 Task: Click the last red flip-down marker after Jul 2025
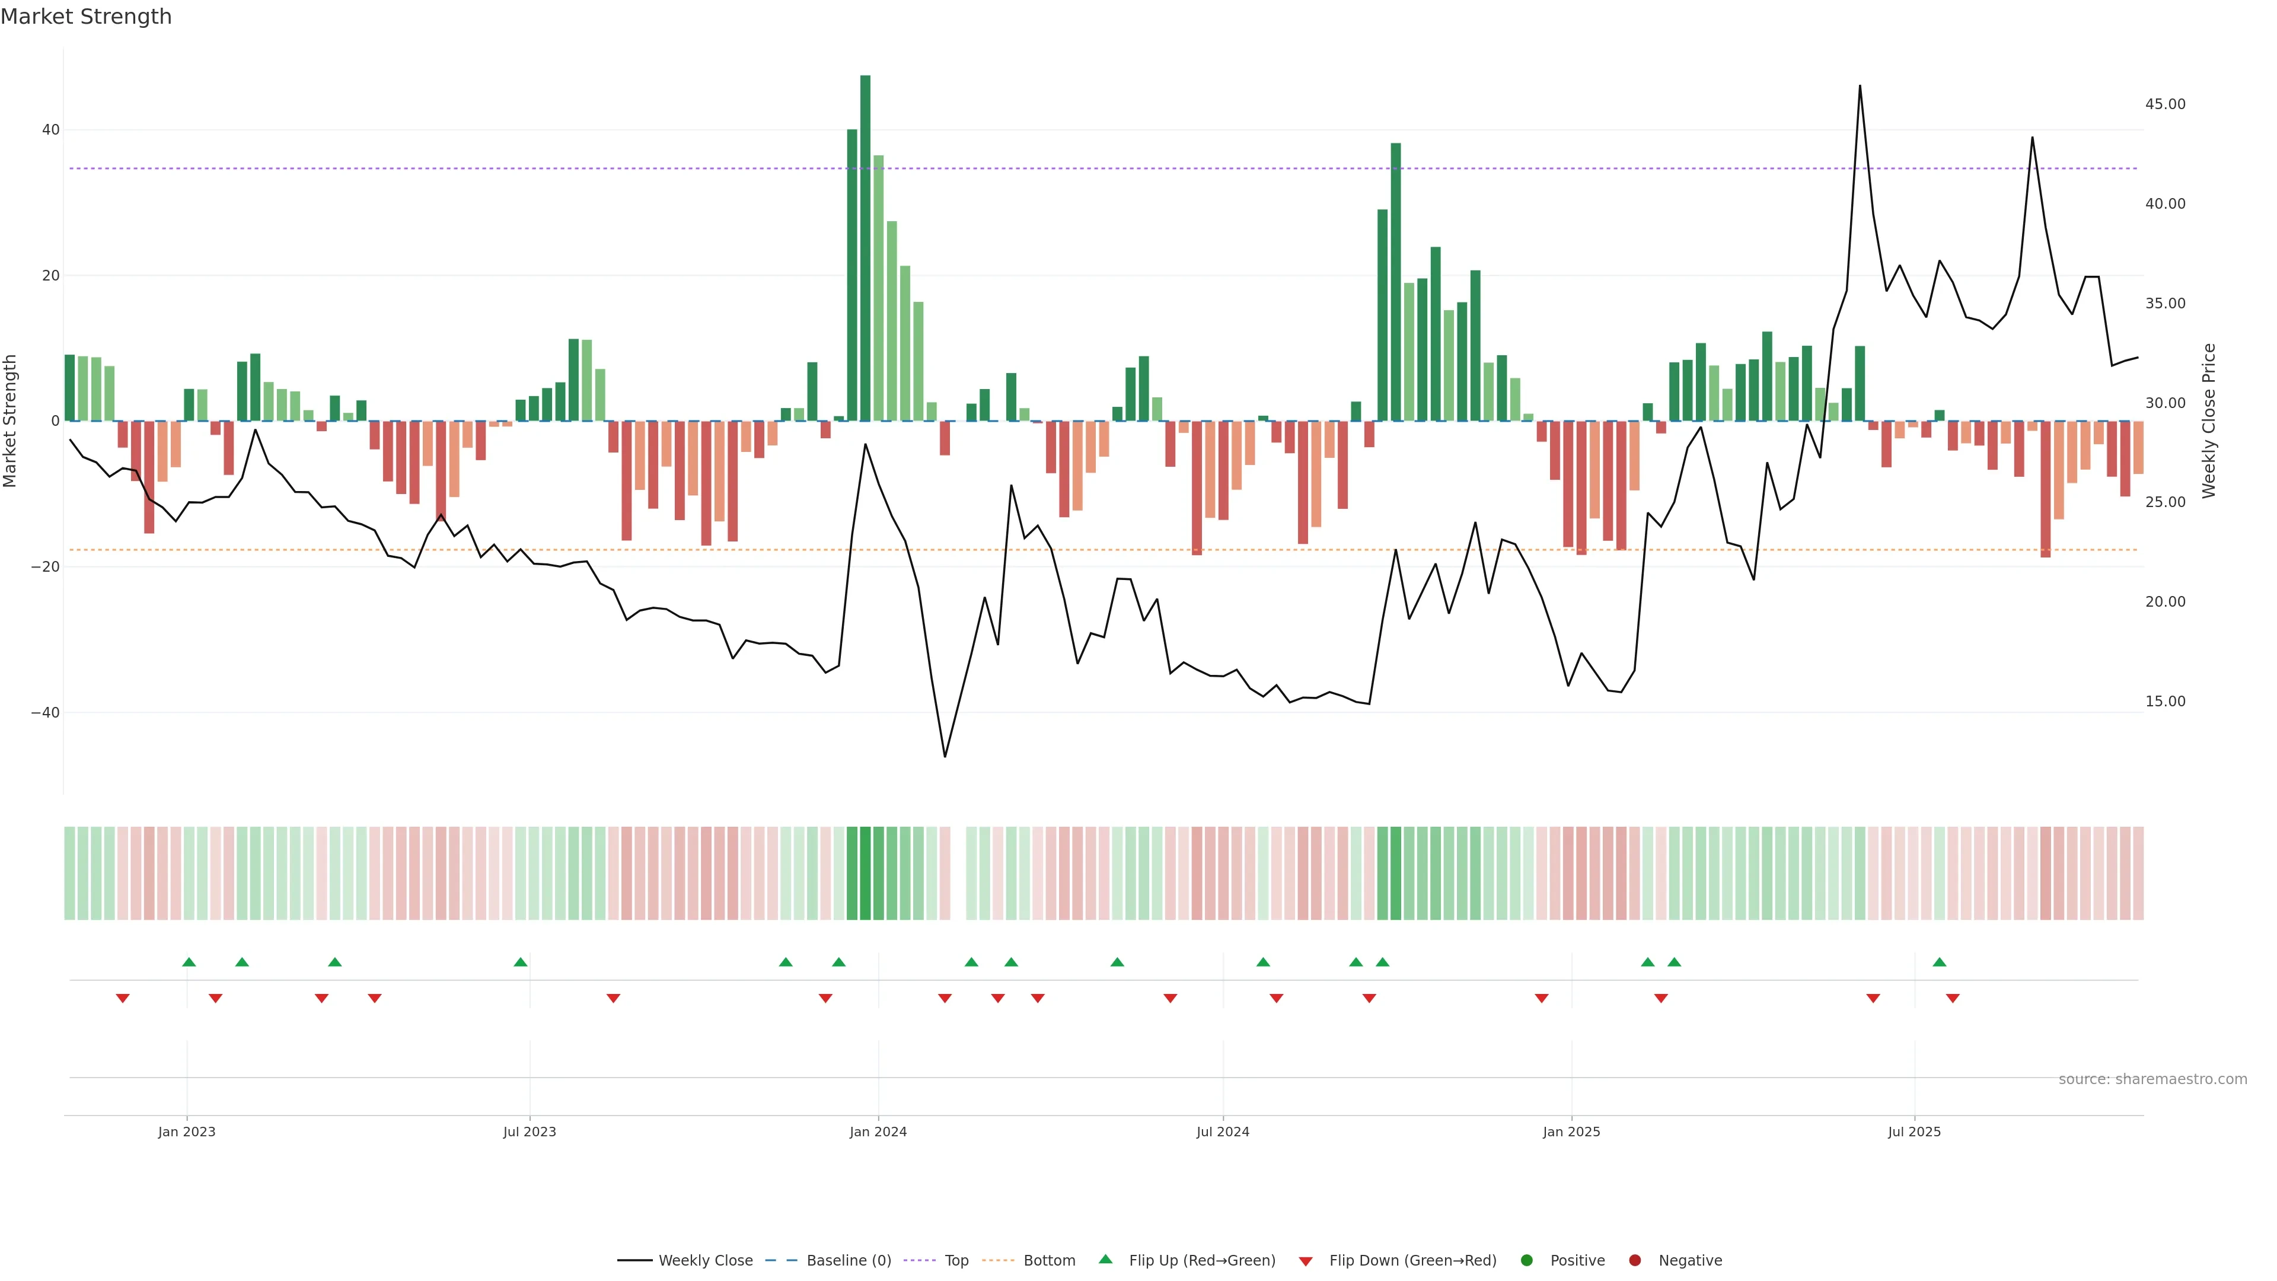point(1953,998)
